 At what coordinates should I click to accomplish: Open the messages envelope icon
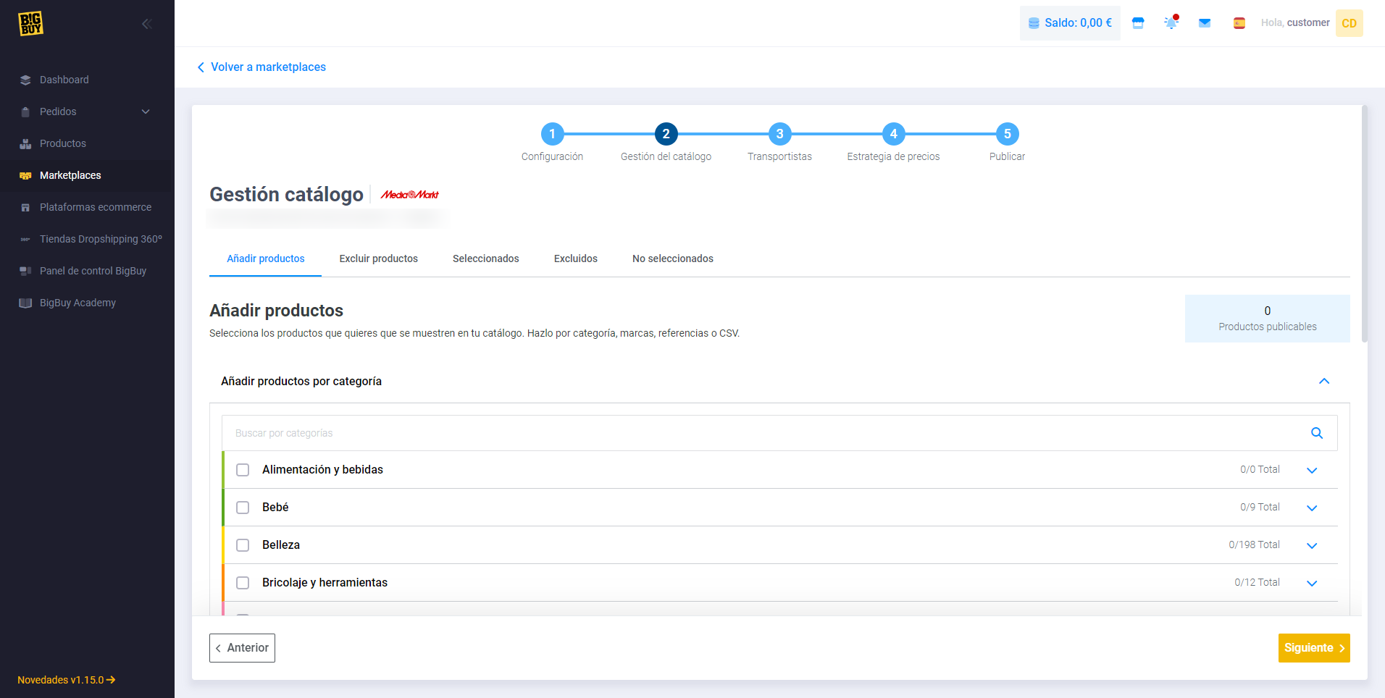click(1205, 23)
